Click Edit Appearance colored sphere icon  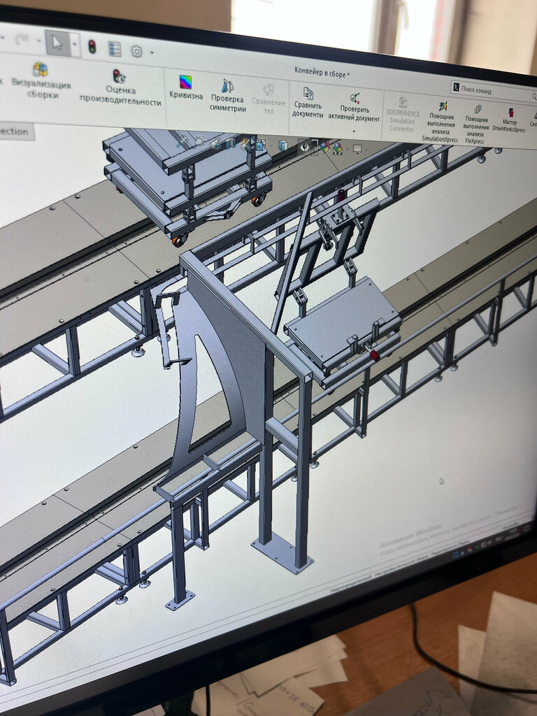click(x=324, y=147)
